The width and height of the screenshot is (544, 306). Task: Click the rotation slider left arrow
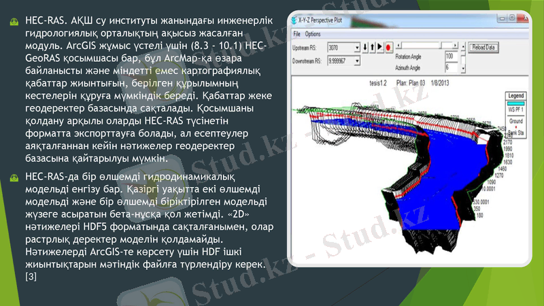tap(398, 46)
